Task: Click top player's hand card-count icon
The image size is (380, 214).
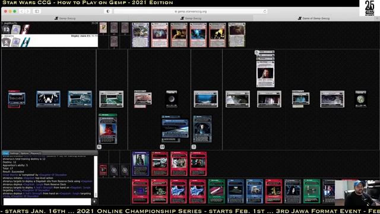Action: coord(16,29)
